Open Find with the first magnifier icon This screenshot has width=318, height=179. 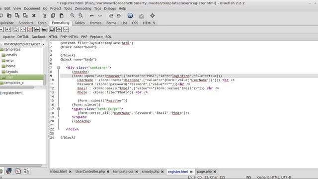(72, 15)
